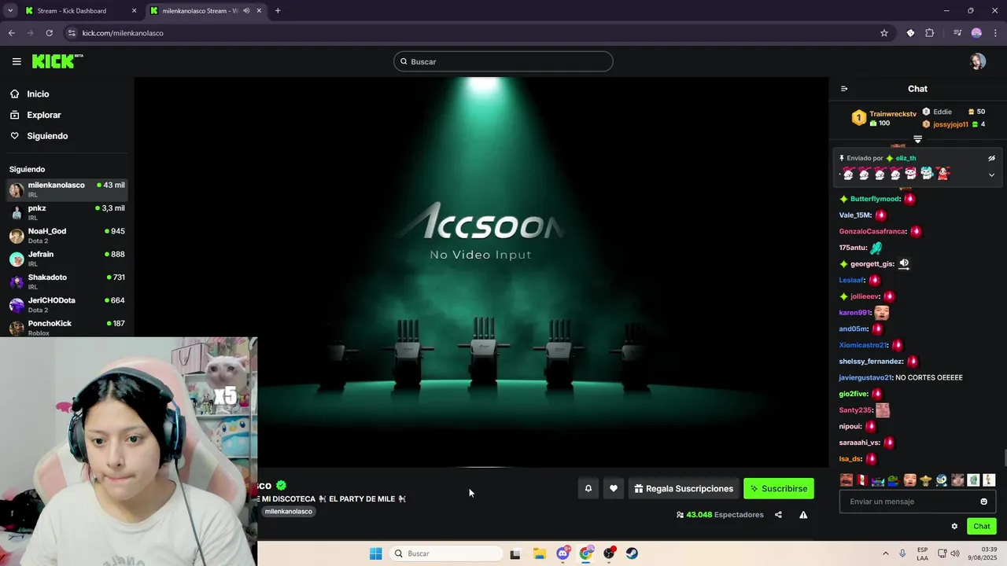Toggle stream notifications with the bell icon
1007x566 pixels.
coord(588,488)
